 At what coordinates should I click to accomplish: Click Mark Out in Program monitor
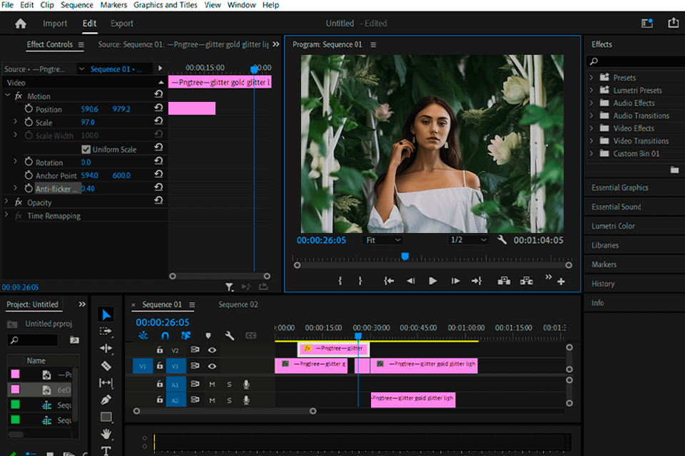[360, 281]
